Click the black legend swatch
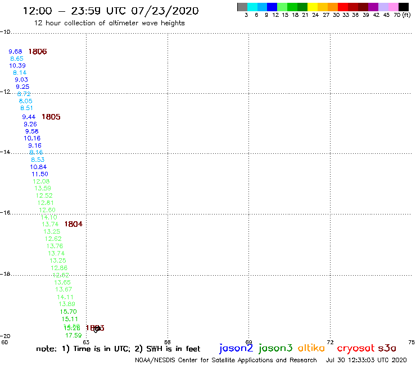The image size is (416, 365). 404,7
